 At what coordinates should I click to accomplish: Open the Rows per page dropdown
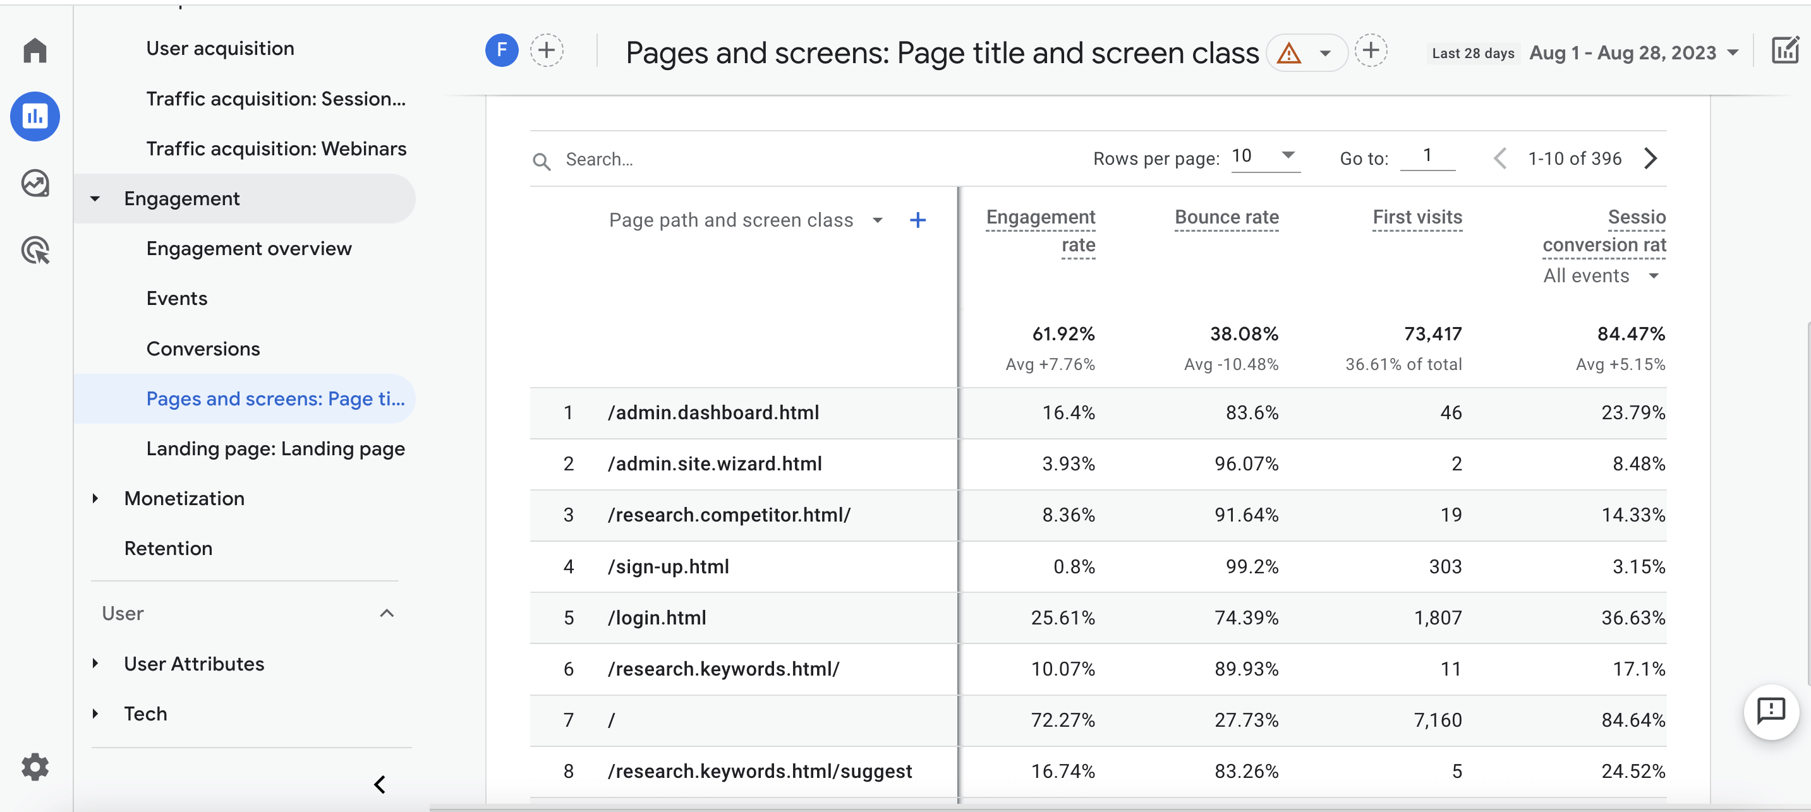pyautogui.click(x=1265, y=156)
